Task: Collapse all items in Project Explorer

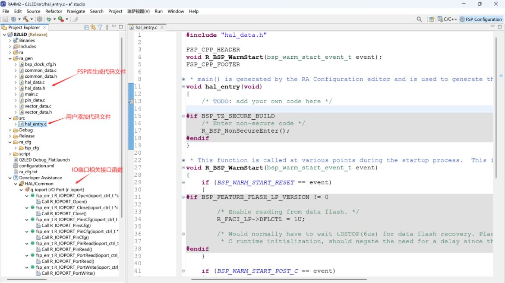Action: click(87, 27)
